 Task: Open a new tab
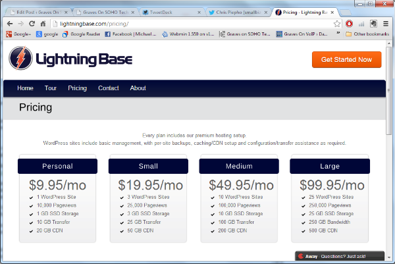pos(346,13)
